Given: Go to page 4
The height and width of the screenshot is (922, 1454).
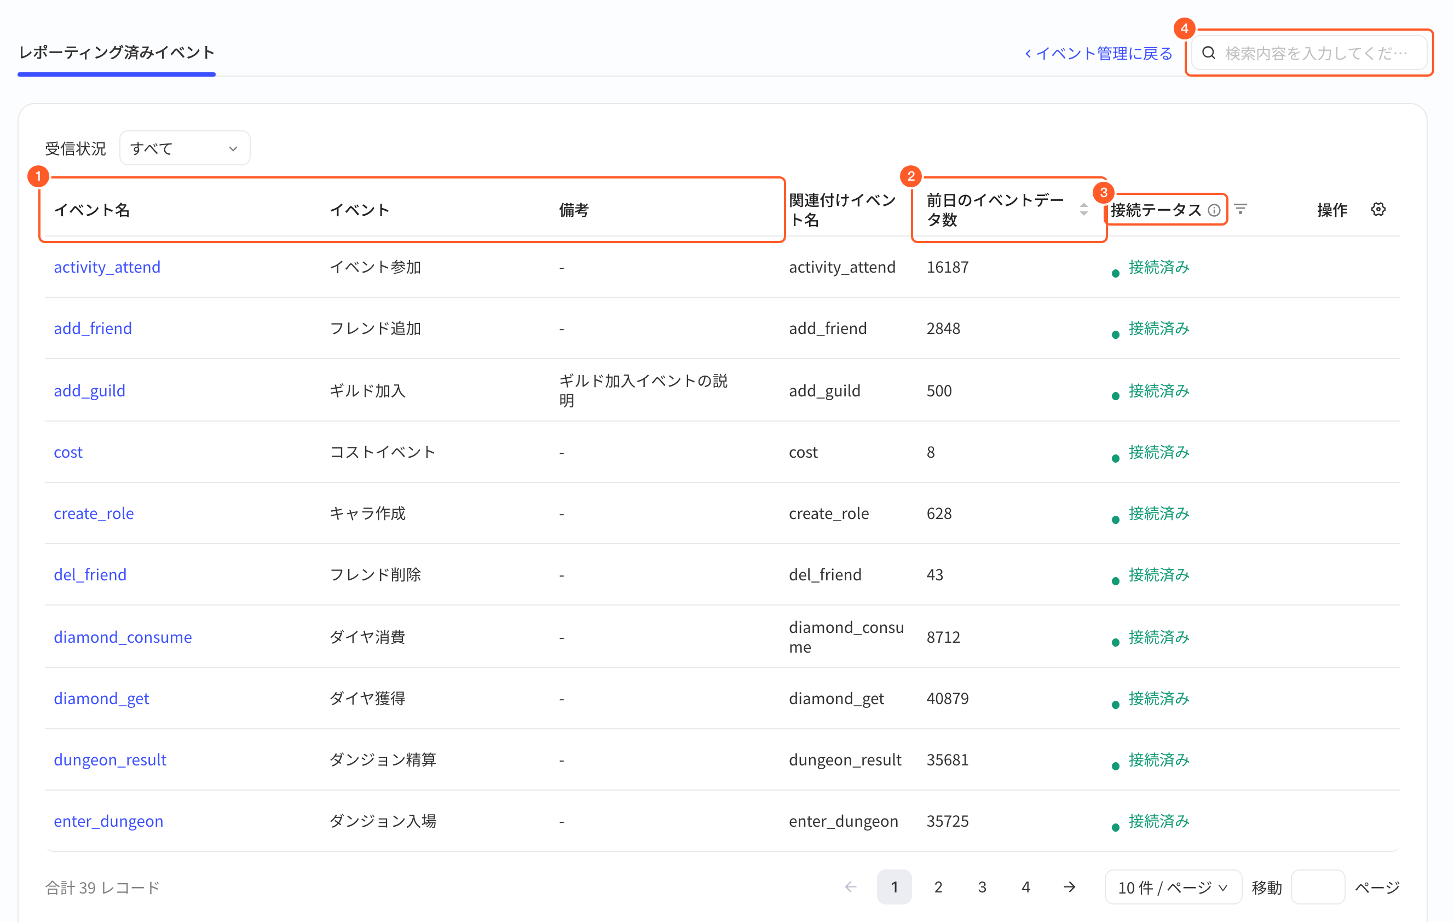Looking at the screenshot, I should coord(1025,886).
